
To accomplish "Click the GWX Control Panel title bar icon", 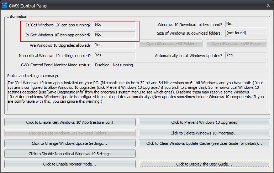I will pyautogui.click(x=4, y=5).
